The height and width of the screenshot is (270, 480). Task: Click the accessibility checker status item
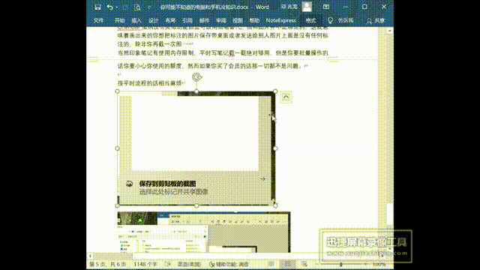point(229,264)
